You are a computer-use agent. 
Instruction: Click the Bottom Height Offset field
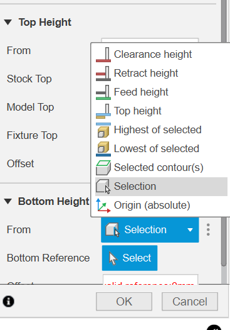point(150,280)
